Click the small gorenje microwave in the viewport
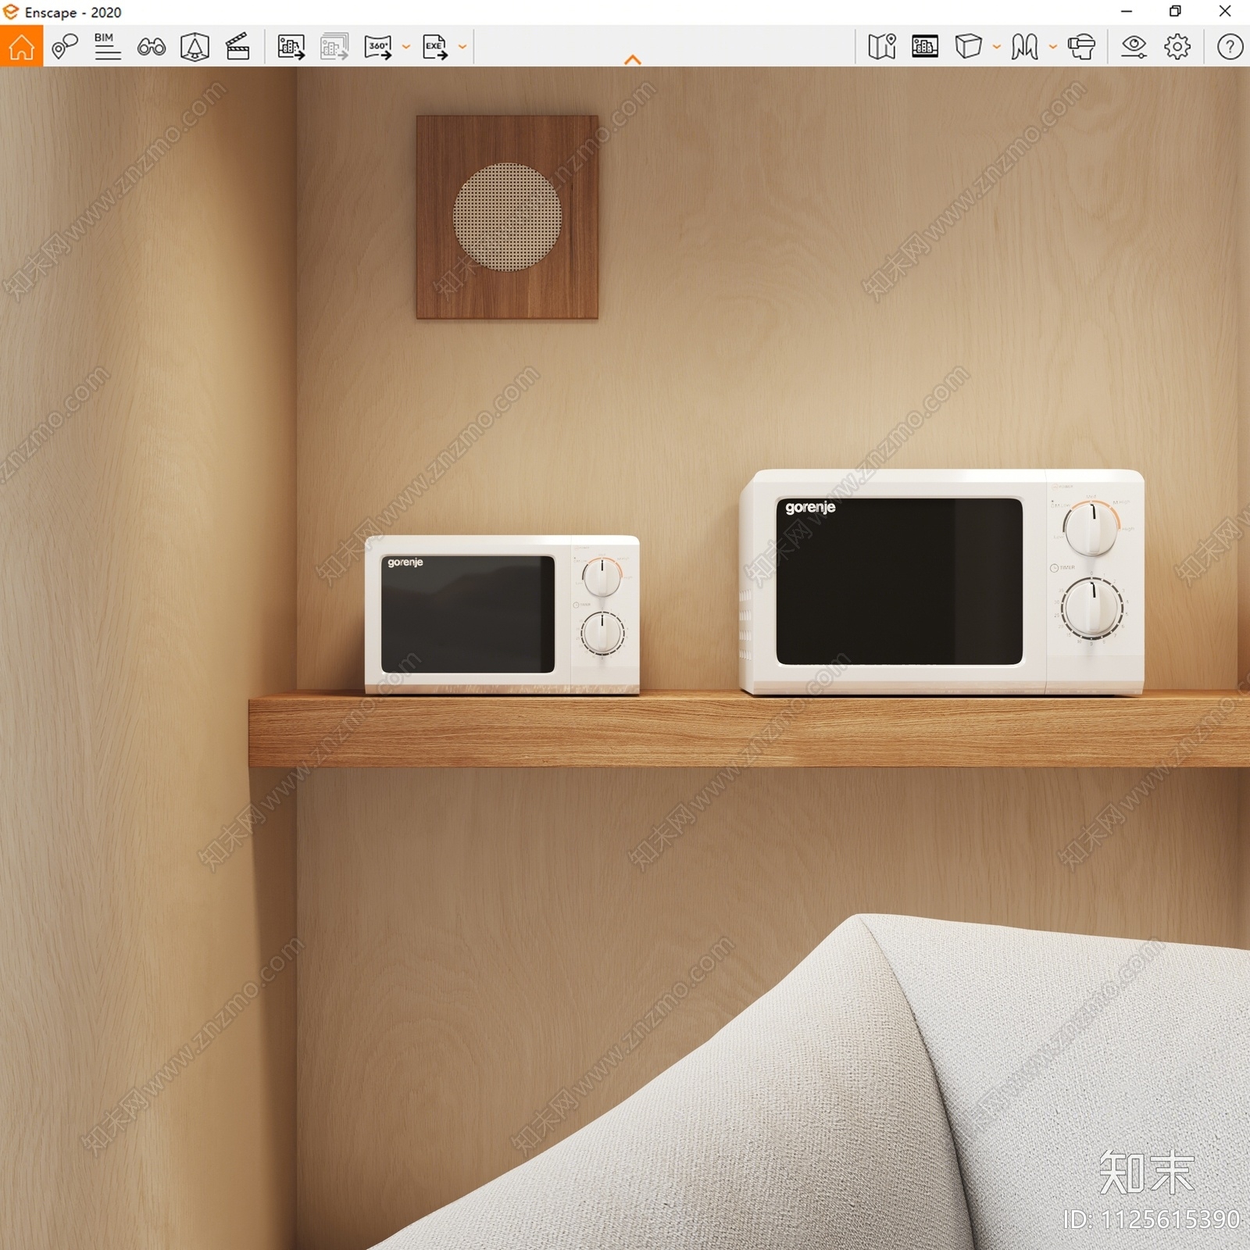The height and width of the screenshot is (1250, 1250). [502, 615]
